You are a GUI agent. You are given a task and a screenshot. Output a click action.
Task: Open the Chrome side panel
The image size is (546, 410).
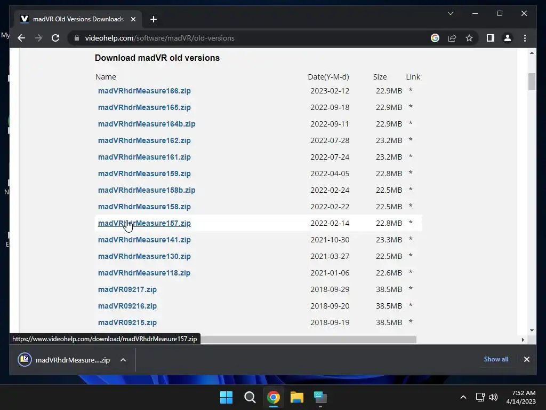(x=491, y=38)
